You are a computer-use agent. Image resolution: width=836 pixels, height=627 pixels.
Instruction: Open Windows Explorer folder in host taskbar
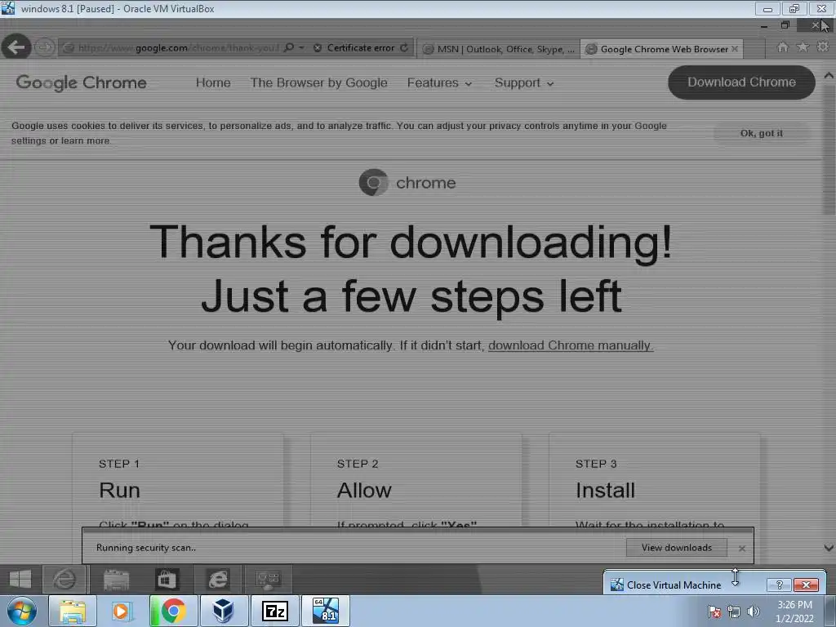pyautogui.click(x=73, y=611)
